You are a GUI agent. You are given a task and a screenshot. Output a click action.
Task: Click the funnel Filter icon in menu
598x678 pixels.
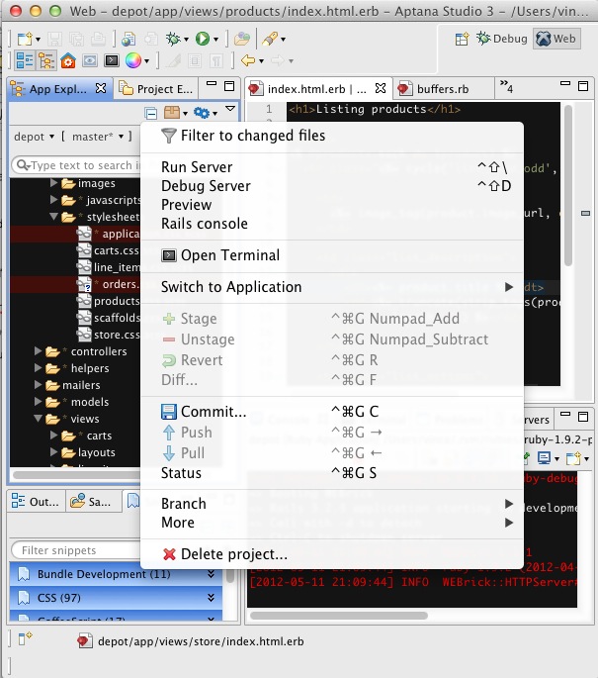[x=168, y=136]
